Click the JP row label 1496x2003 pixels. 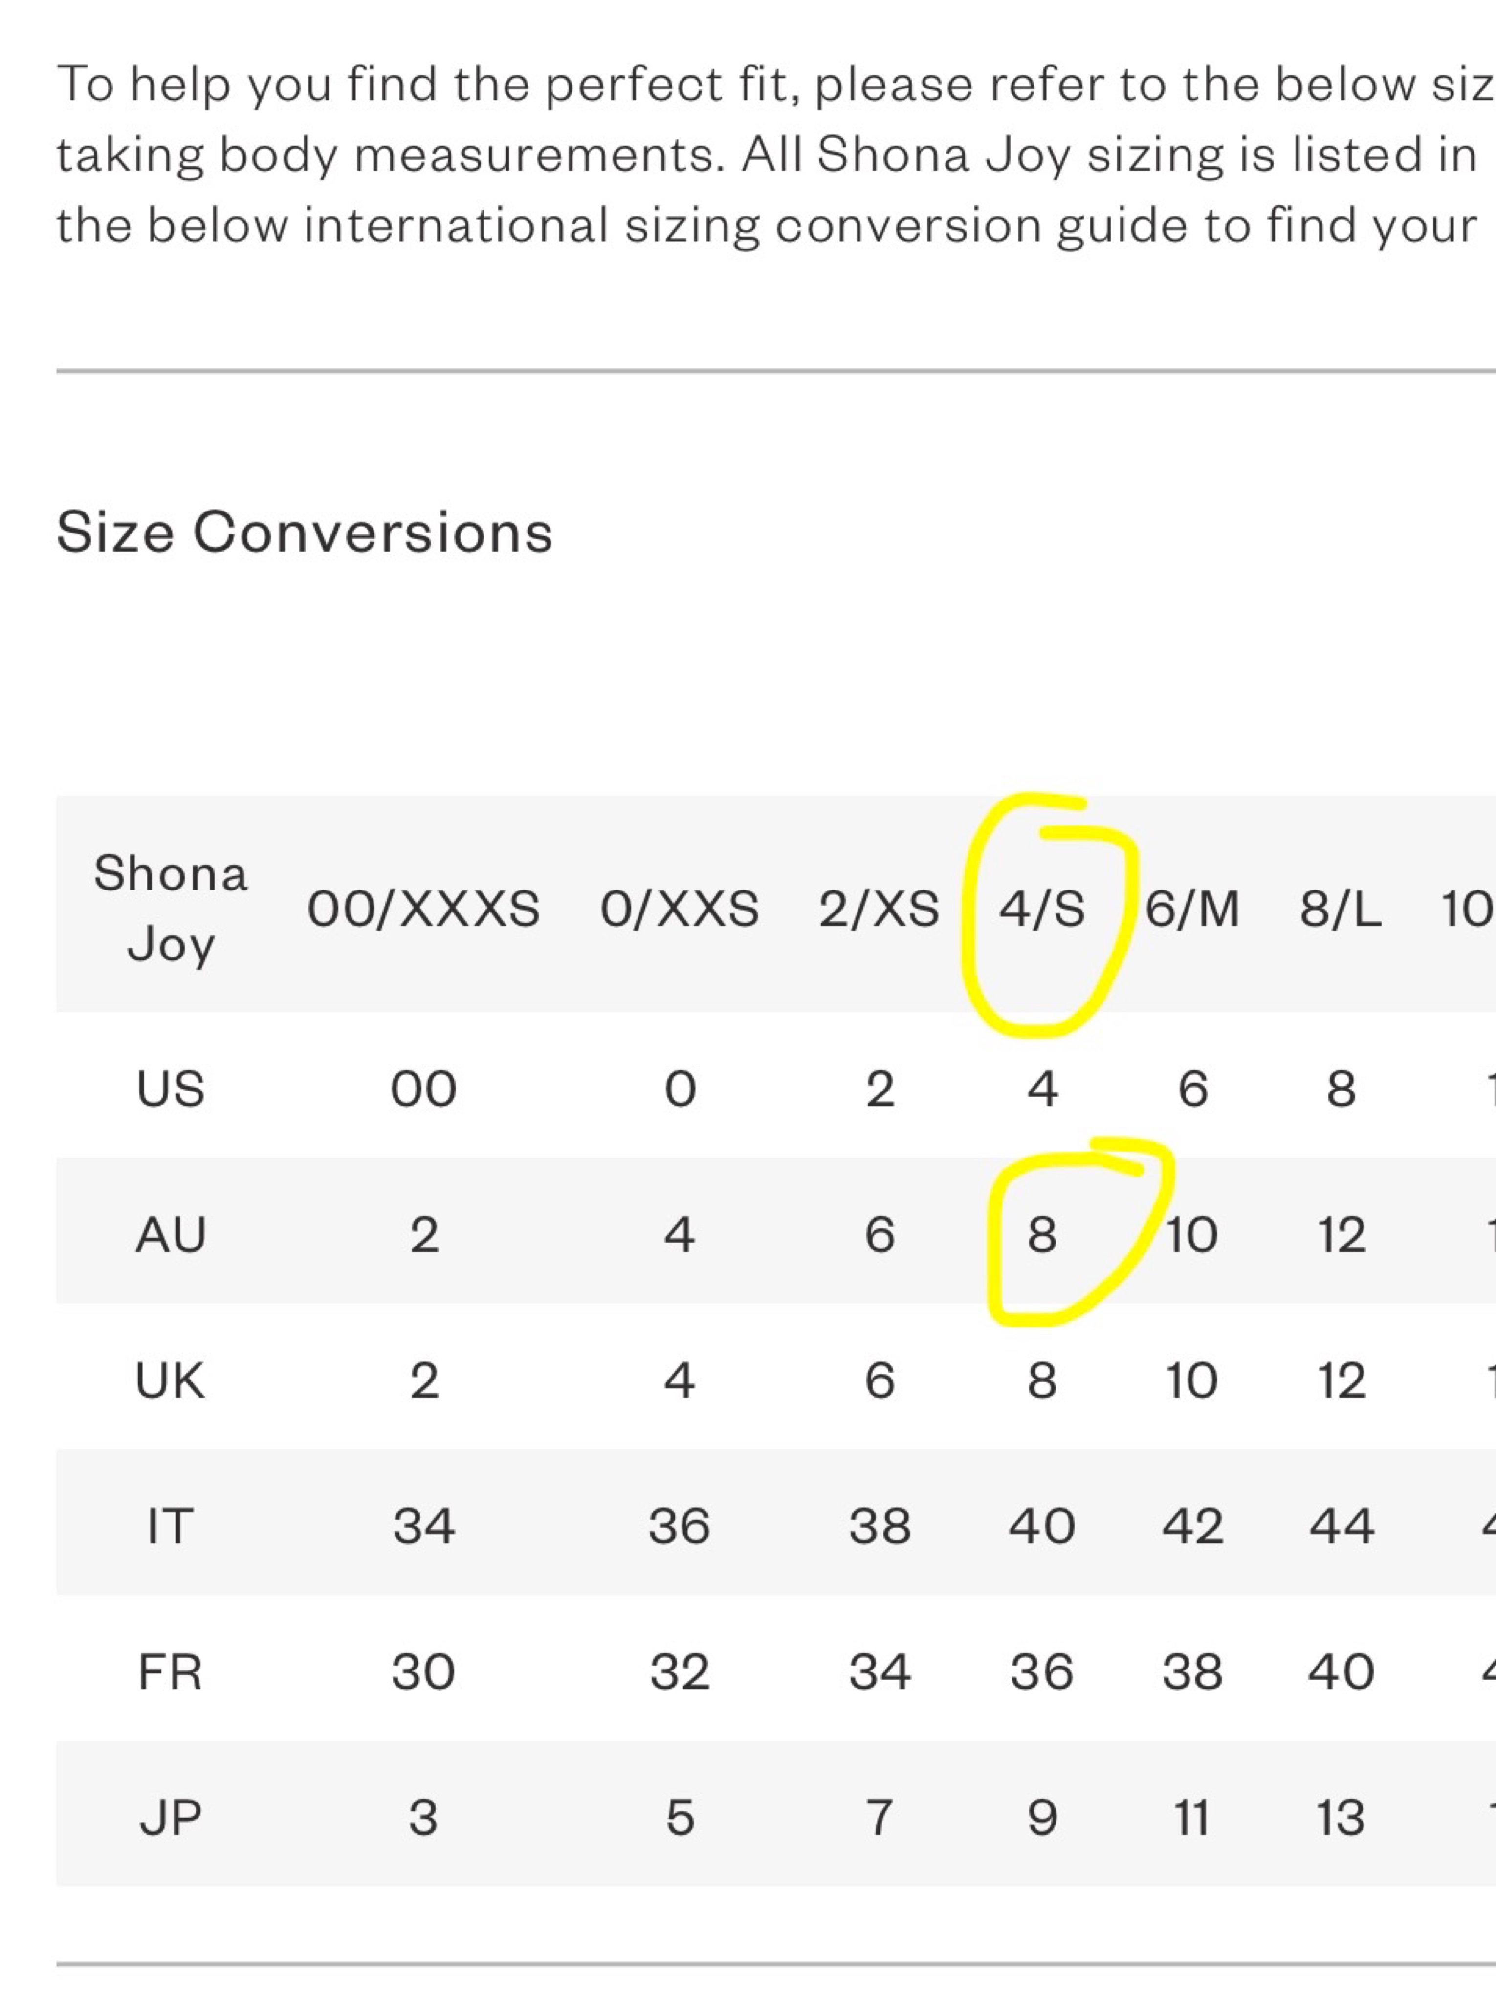170,1818
